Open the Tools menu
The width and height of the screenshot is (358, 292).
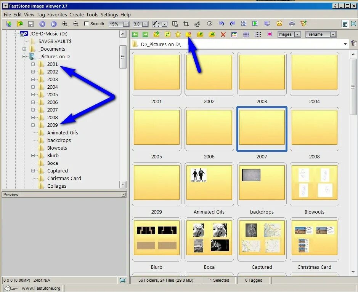pos(92,14)
